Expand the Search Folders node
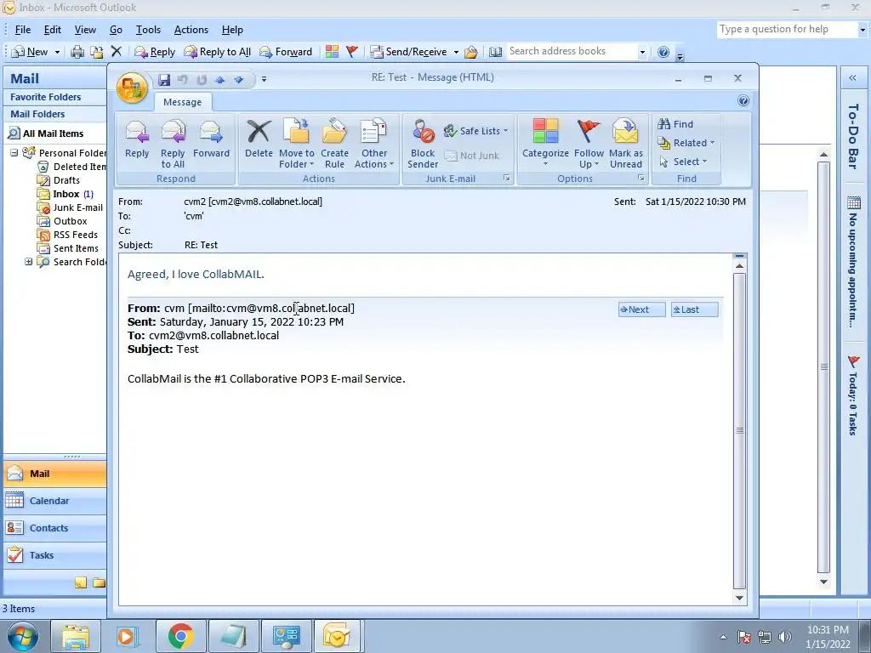This screenshot has height=653, width=871. click(x=28, y=262)
